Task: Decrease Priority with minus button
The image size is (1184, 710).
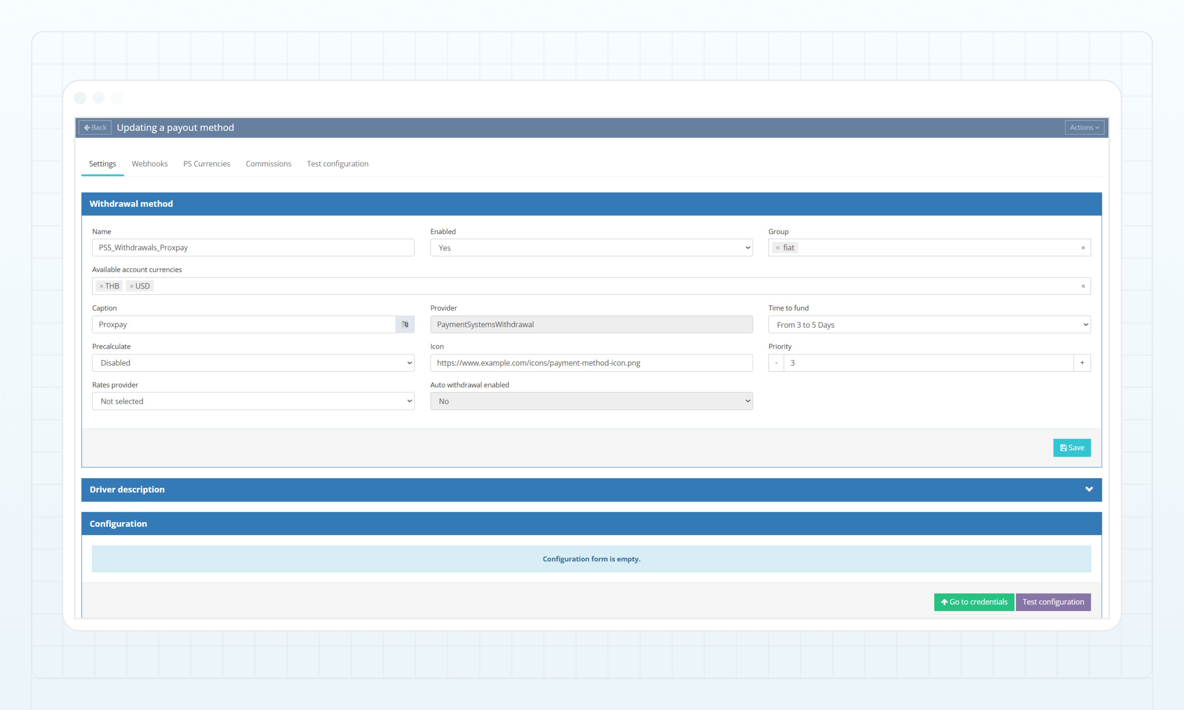Action: pos(776,363)
